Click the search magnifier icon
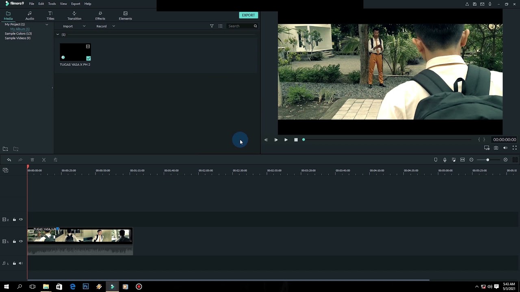 click(255, 26)
